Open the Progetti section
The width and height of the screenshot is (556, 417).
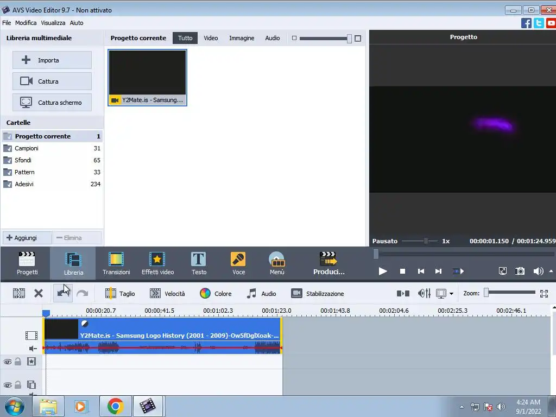click(x=27, y=263)
